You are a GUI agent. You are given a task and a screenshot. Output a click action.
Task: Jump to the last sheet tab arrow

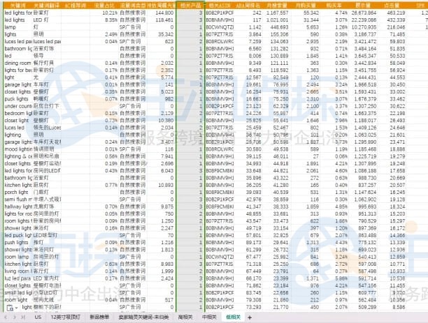pos(23,317)
